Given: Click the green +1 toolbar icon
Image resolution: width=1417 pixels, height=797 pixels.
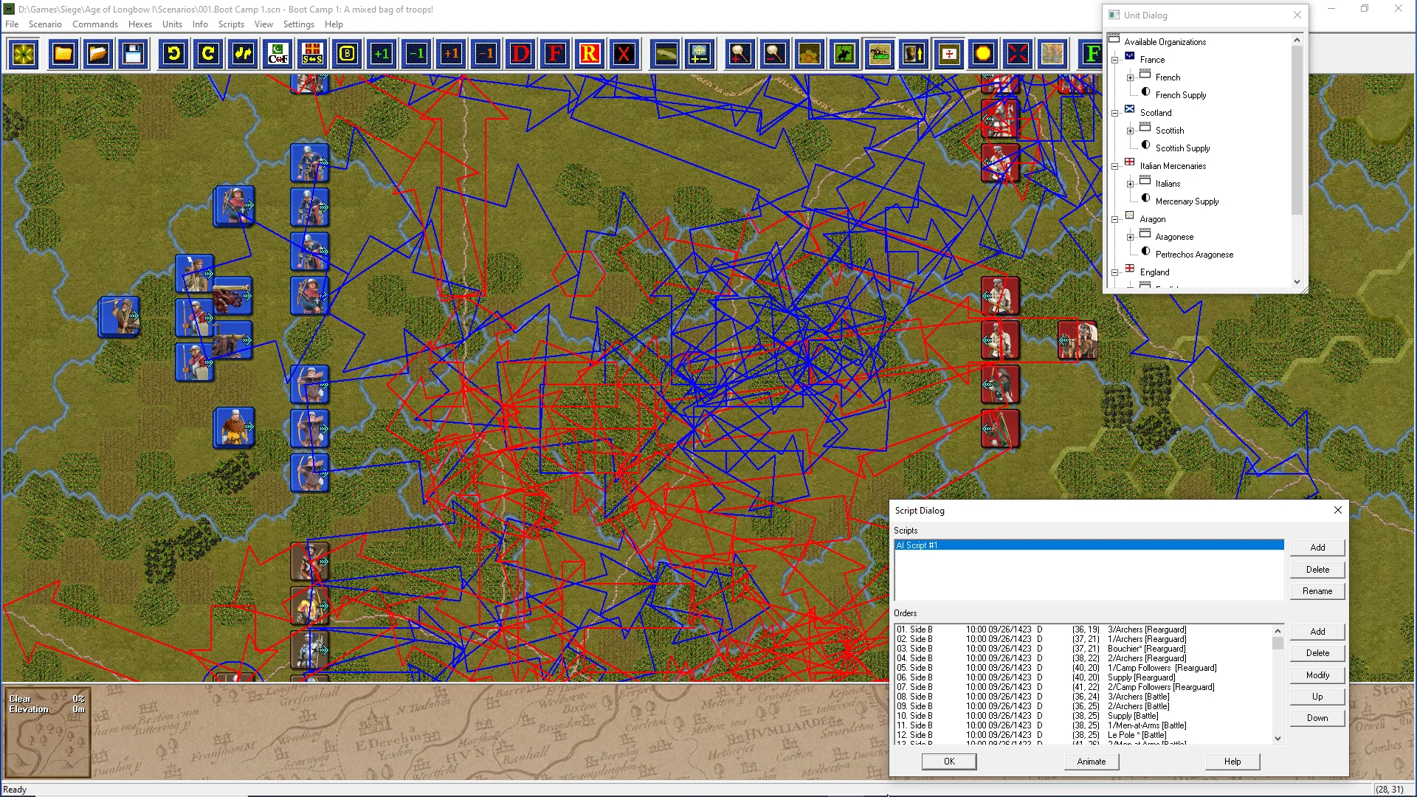Looking at the screenshot, I should 382,54.
